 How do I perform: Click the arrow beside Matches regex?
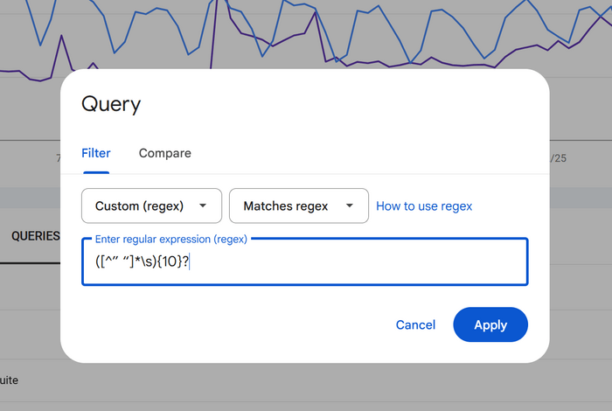tap(350, 206)
